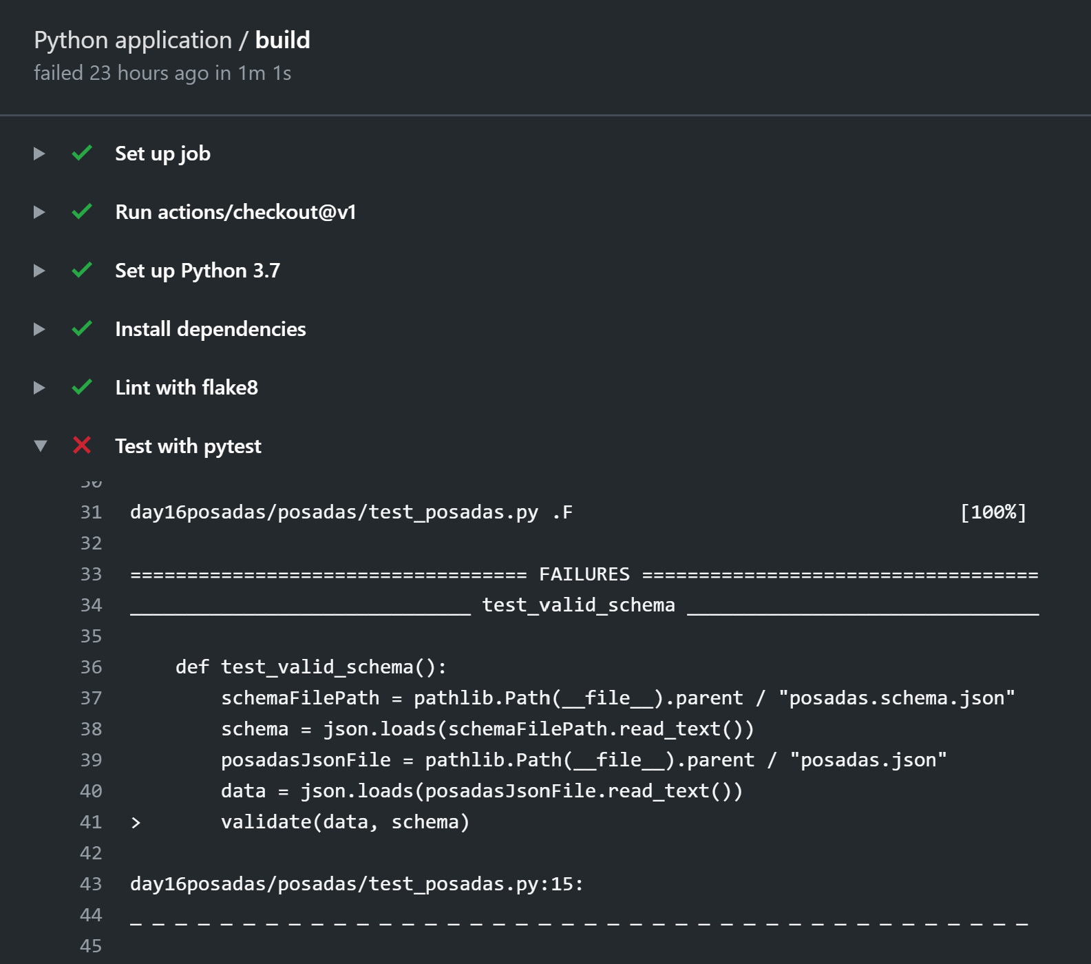Image resolution: width=1091 pixels, height=964 pixels.
Task: Click the Python application / build heading
Action: pyautogui.click(x=172, y=40)
